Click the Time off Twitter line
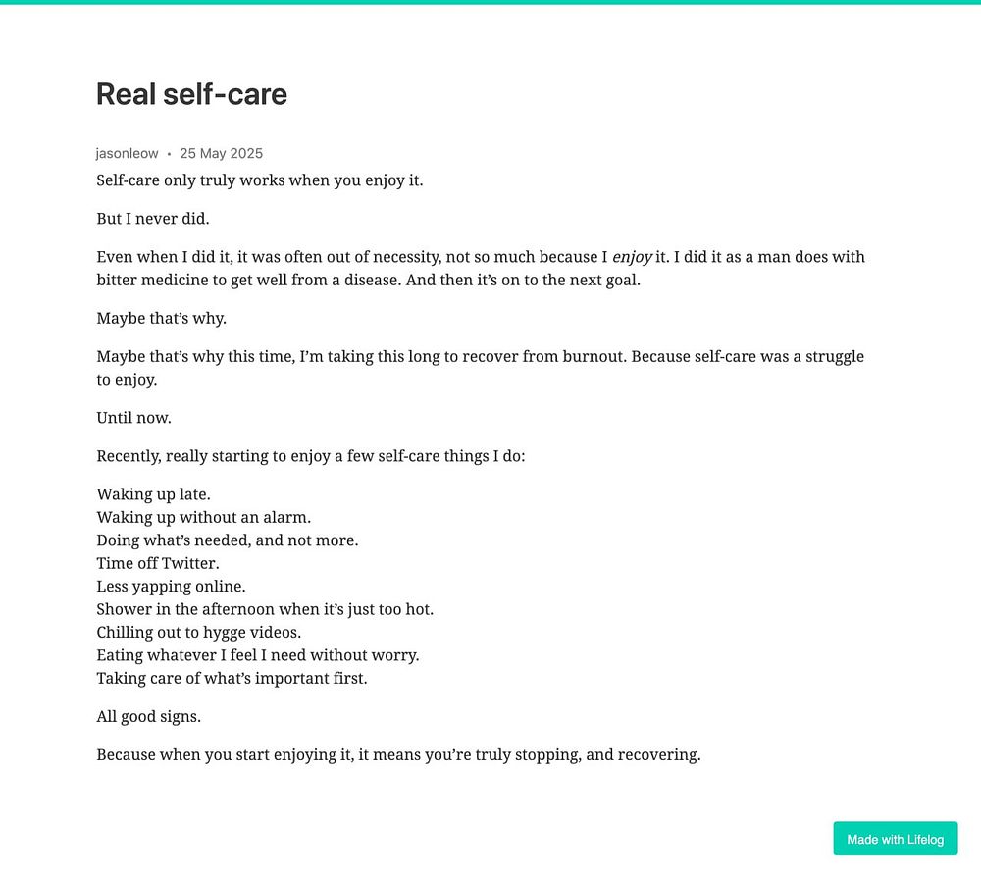 (158, 563)
